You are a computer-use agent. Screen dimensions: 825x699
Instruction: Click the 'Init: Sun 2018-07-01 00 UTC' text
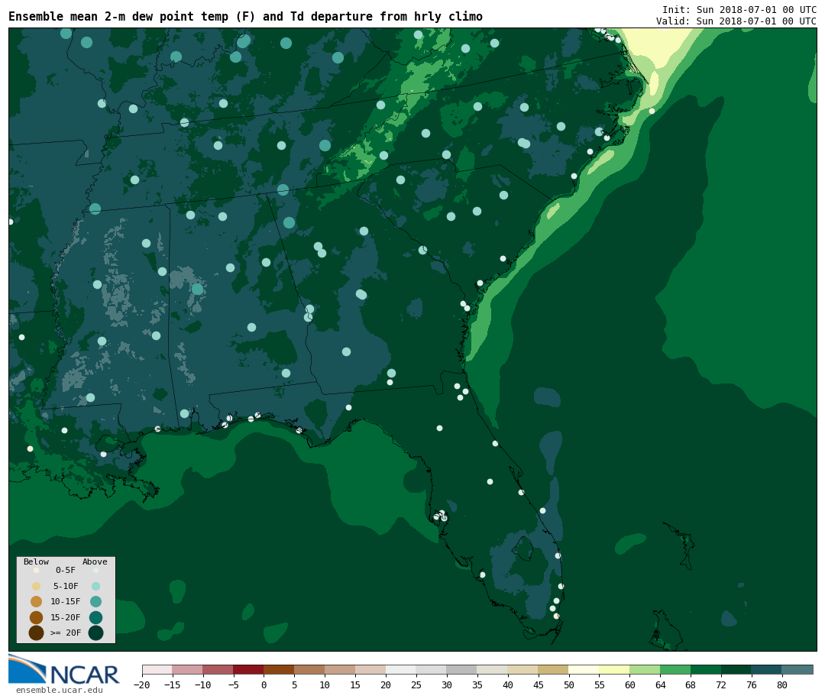739,9
